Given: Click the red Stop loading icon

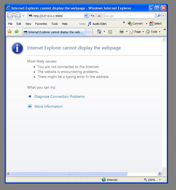Looking at the screenshot, I should pos(99,16).
